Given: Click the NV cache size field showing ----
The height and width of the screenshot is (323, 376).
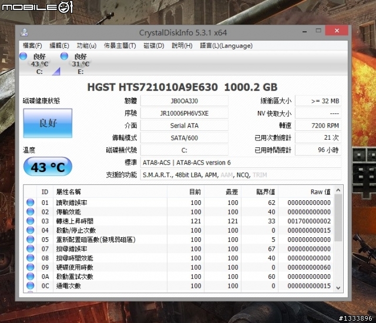Looking at the screenshot, I should [x=318, y=113].
